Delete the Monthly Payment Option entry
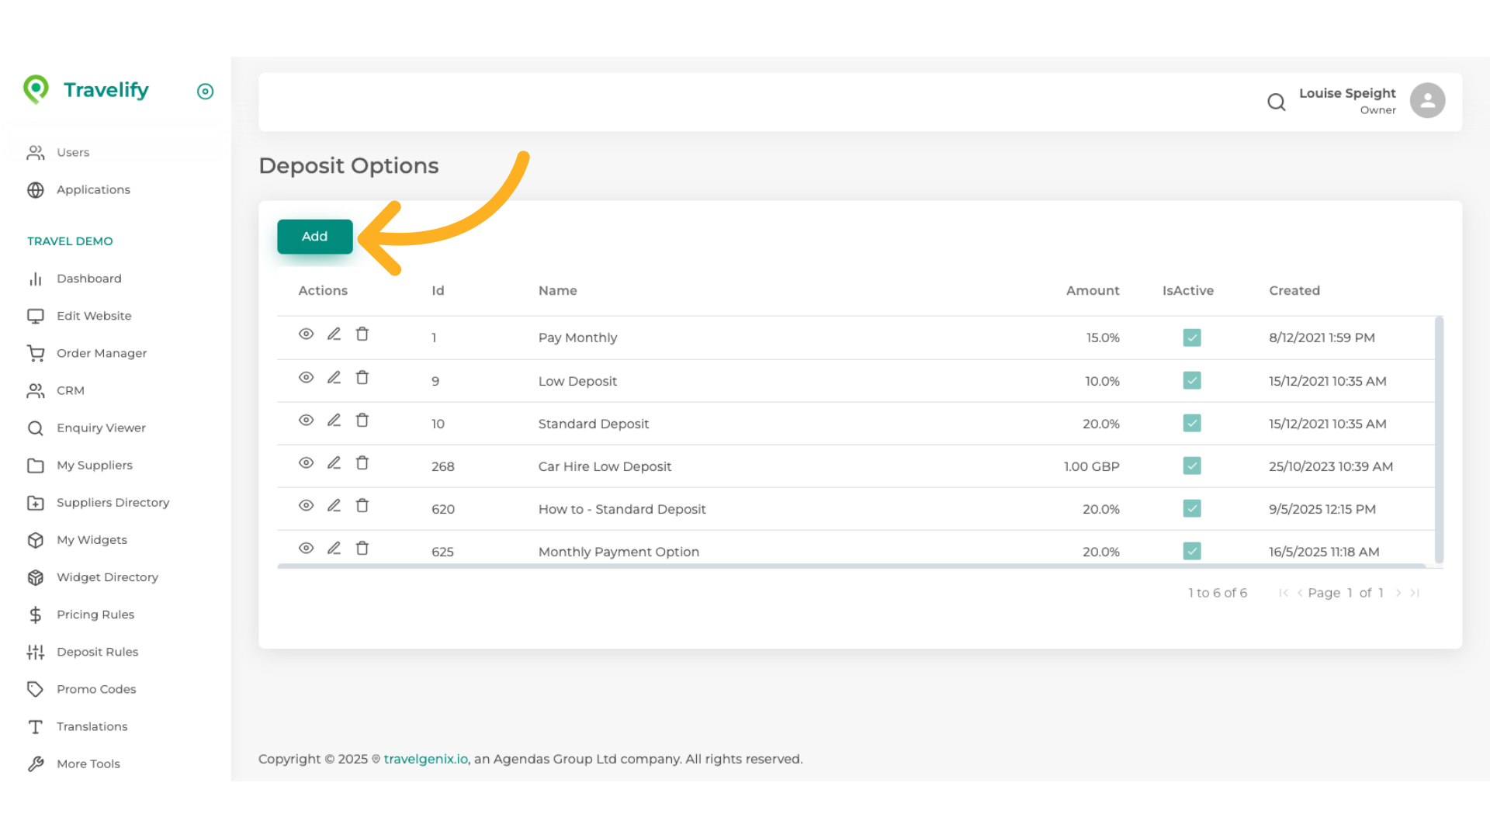1490x838 pixels. (x=362, y=549)
